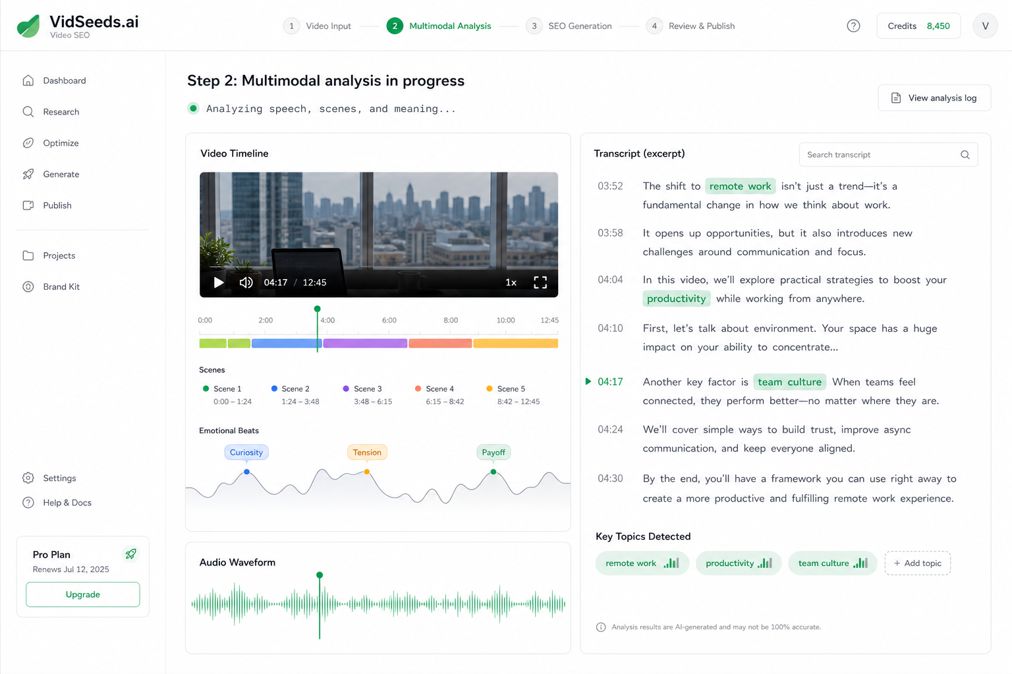Mute the video volume speaker icon

246,282
